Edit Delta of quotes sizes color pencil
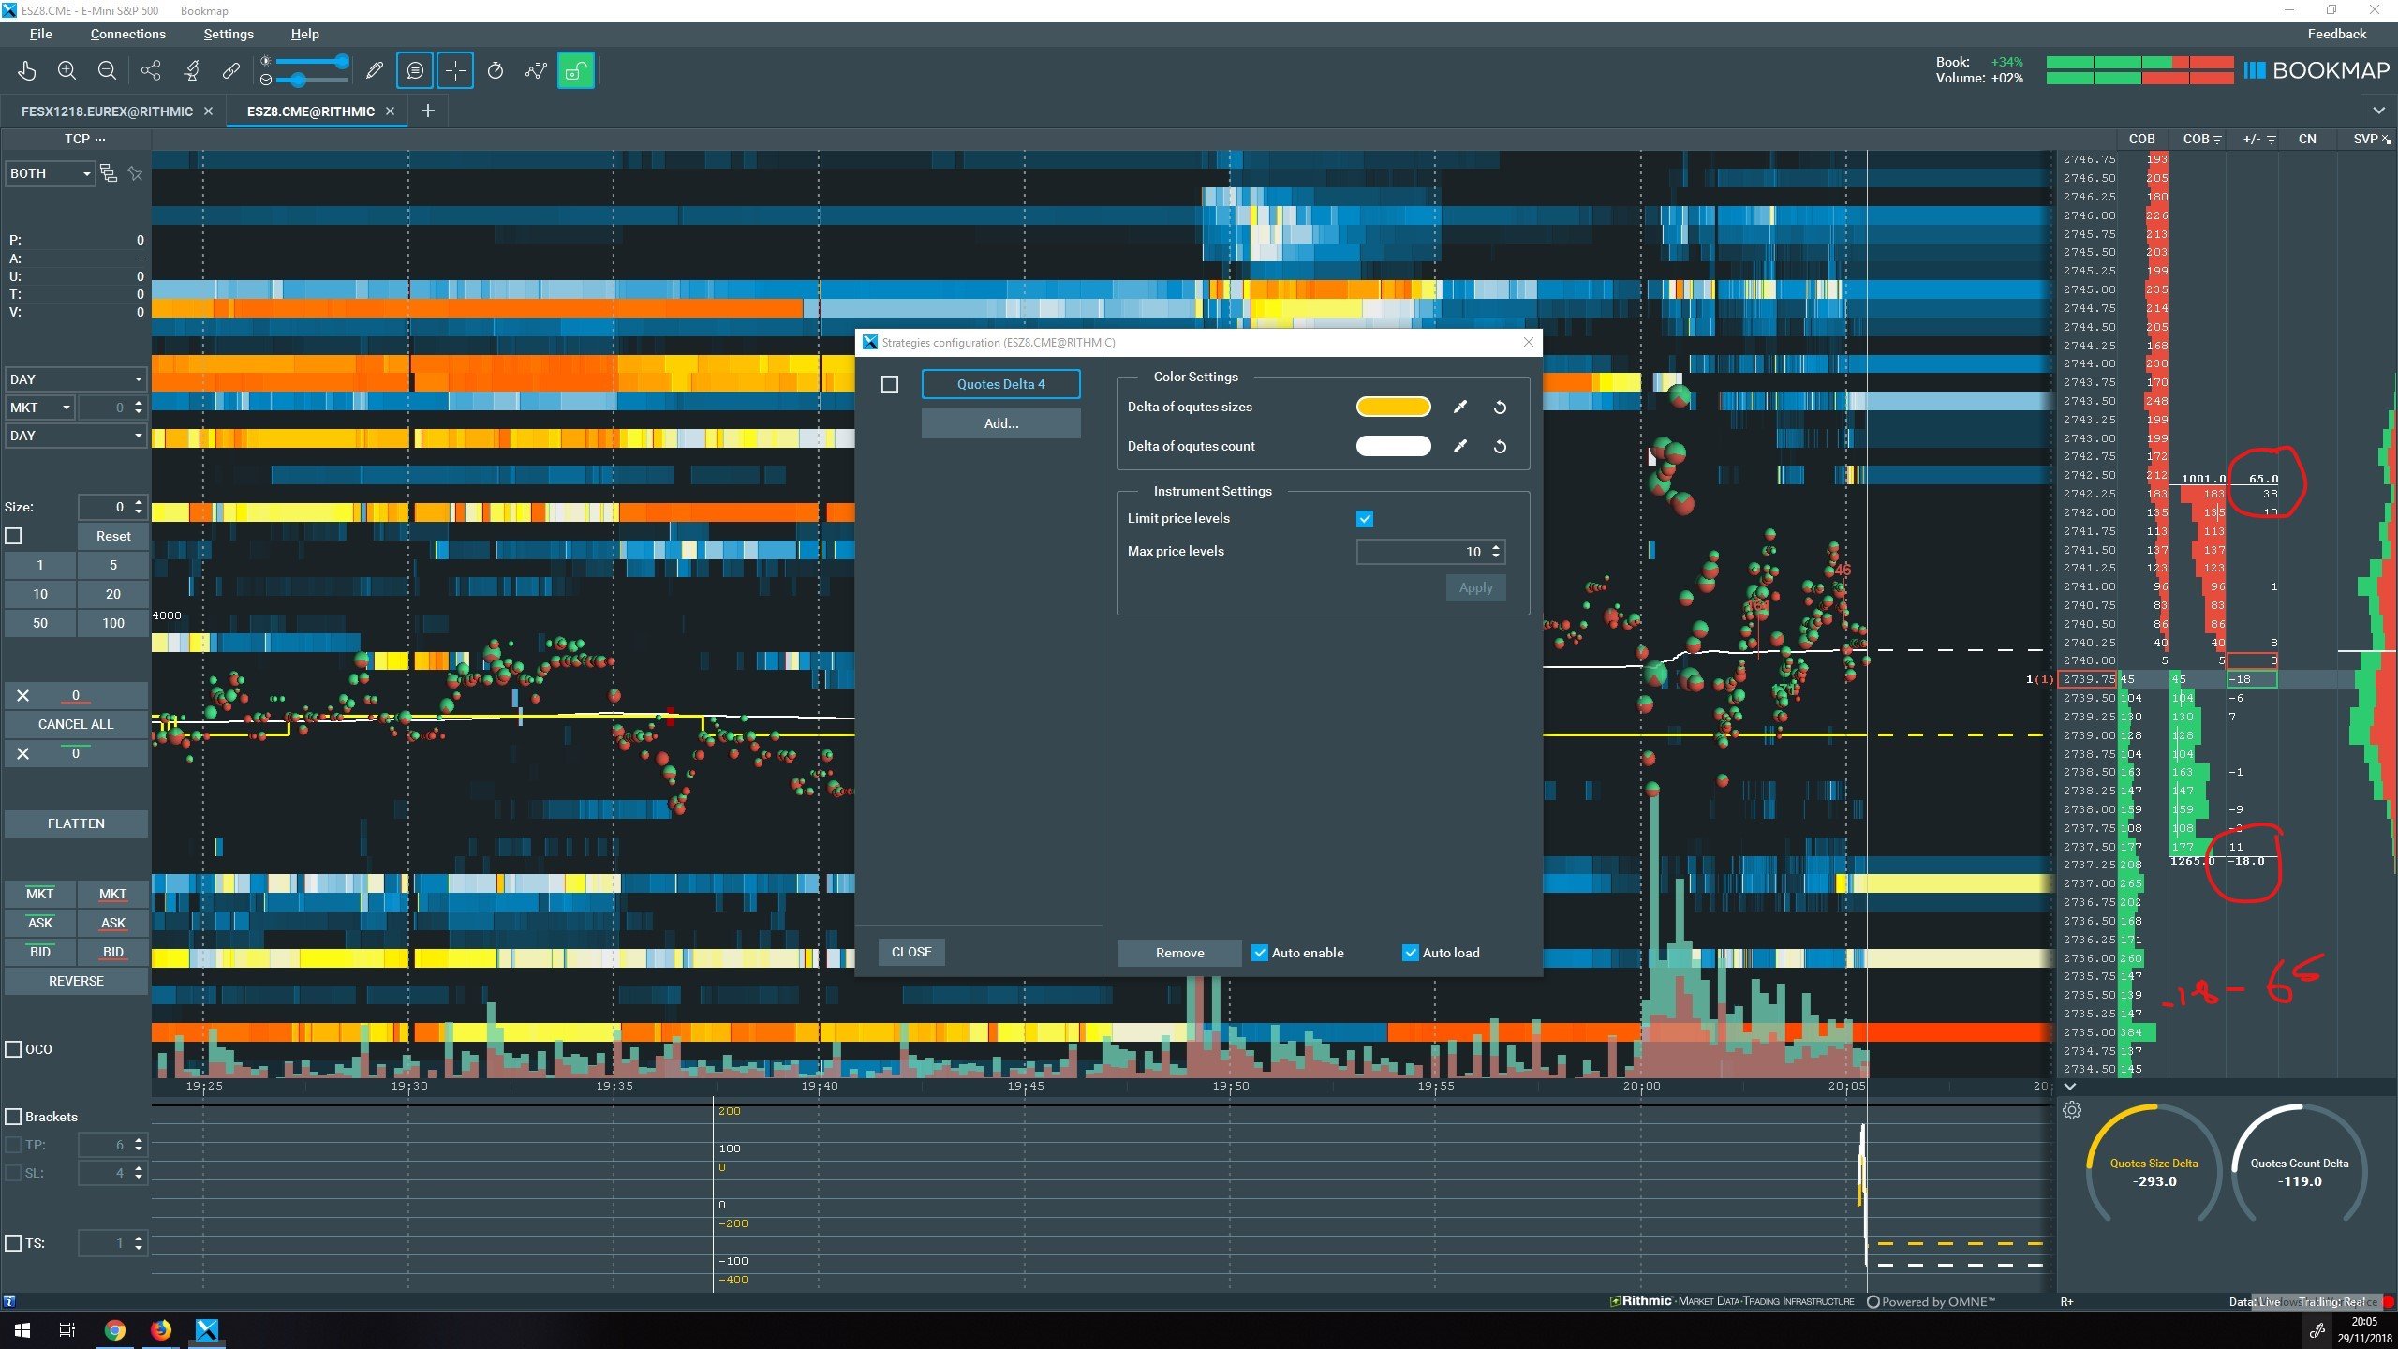2398x1349 pixels. point(1459,407)
